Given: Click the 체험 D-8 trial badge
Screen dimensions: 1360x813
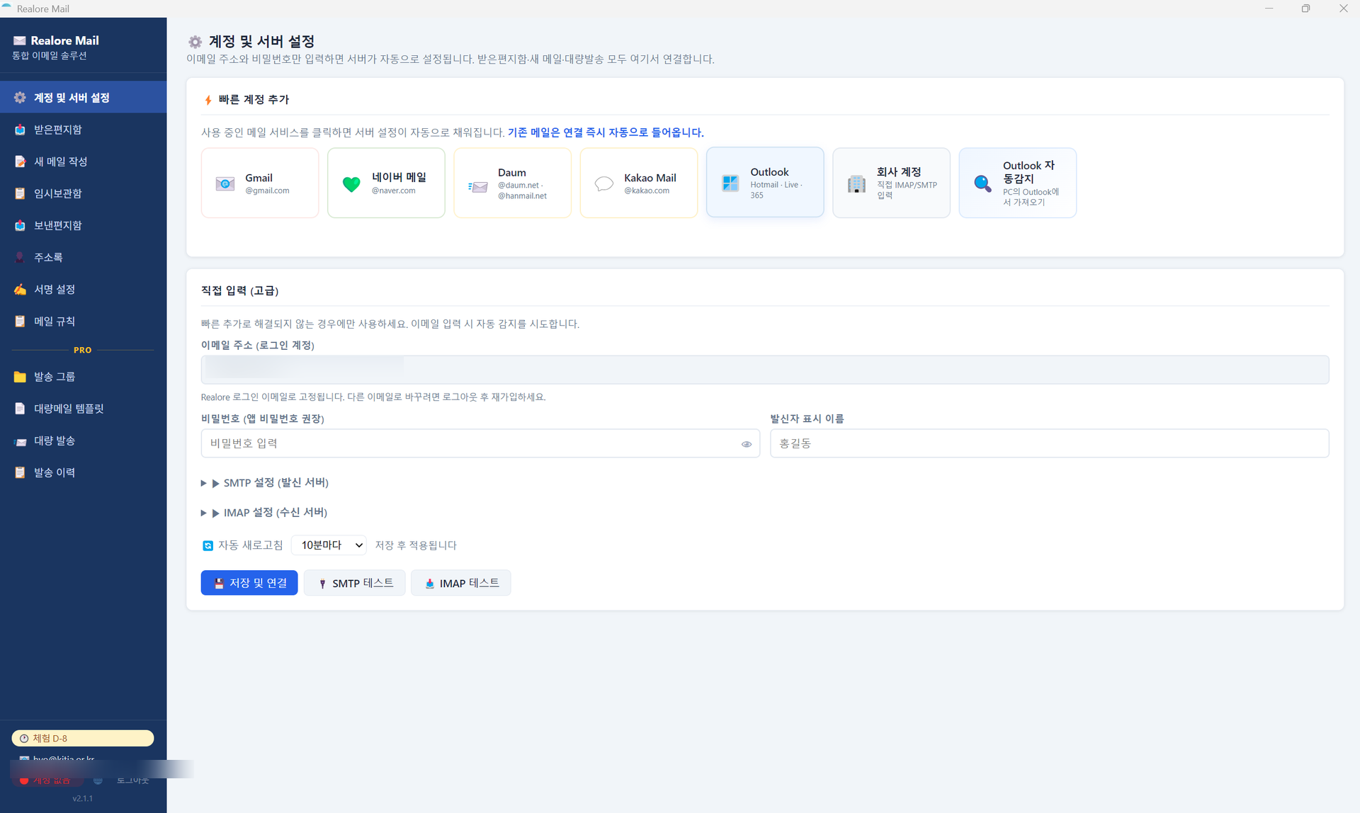Looking at the screenshot, I should [x=83, y=738].
